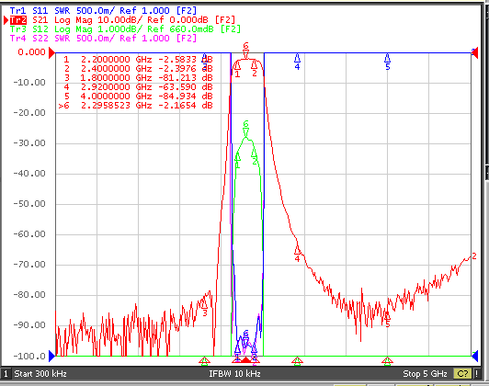This screenshot has width=489, height=386.
Task: Click red marker 5 near 4 GHz
Action: pyautogui.click(x=387, y=320)
